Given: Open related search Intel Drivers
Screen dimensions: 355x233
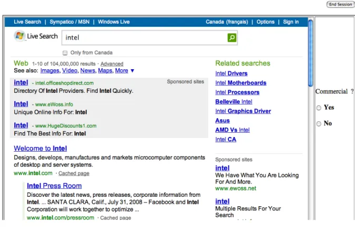Looking at the screenshot, I should 231,73.
